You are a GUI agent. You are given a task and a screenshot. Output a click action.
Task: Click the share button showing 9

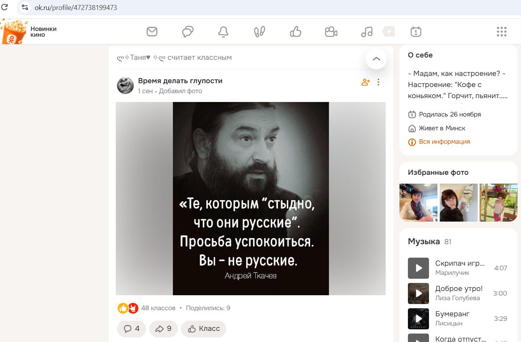tap(163, 329)
